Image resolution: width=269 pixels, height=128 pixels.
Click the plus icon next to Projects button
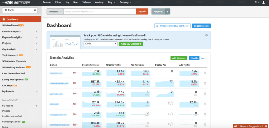coord(168,12)
